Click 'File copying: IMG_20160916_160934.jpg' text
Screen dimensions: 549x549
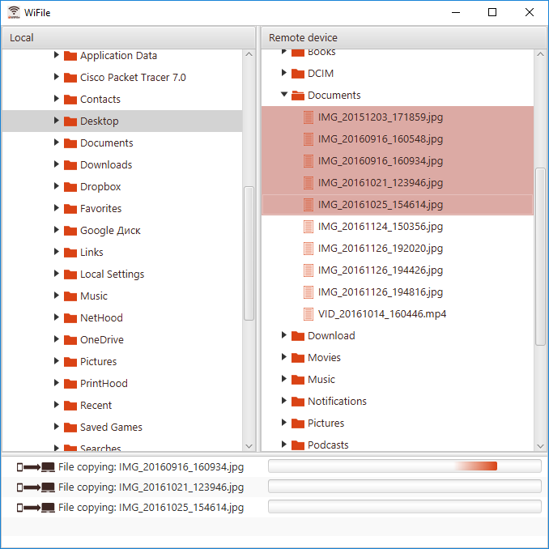(x=151, y=467)
